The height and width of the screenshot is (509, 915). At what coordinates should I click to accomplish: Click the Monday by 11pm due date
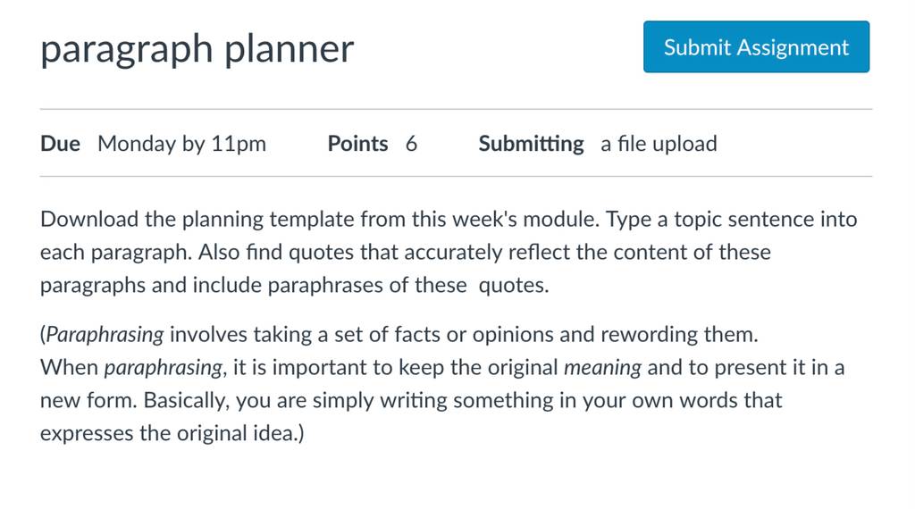(x=181, y=144)
